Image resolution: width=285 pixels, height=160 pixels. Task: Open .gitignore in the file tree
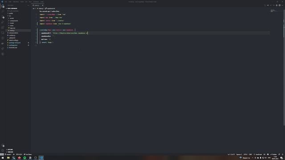click(x=12, y=38)
